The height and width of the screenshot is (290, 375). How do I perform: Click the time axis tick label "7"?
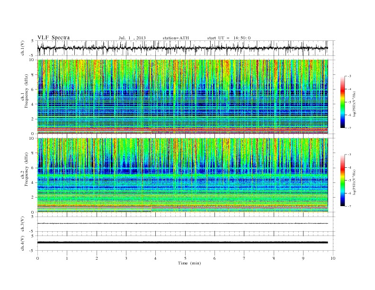(x=244, y=258)
